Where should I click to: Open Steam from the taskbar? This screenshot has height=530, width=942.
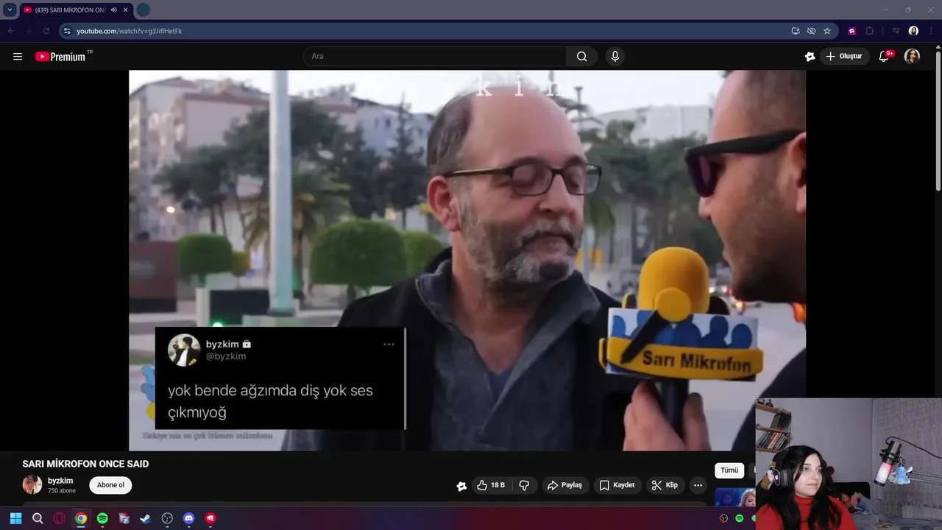[x=146, y=518]
